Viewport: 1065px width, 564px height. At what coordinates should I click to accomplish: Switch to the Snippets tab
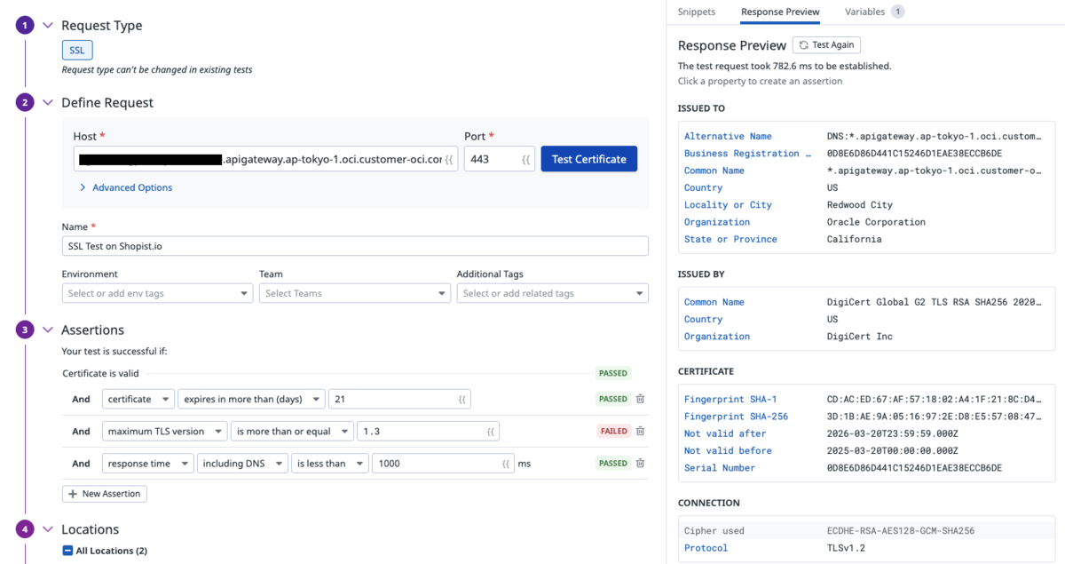697,12
